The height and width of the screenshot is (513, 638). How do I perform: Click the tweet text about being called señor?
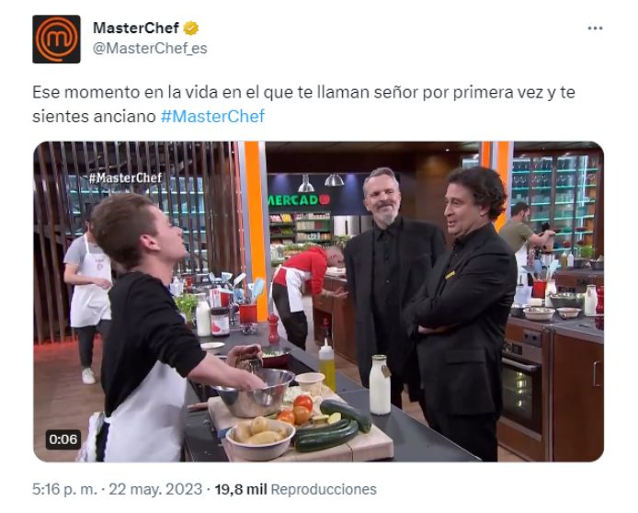pyautogui.click(x=303, y=104)
